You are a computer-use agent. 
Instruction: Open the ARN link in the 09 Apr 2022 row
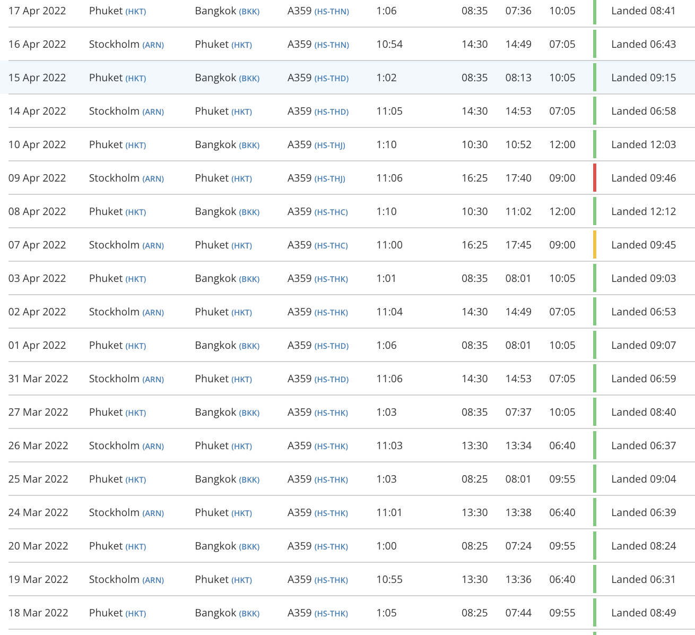153,179
